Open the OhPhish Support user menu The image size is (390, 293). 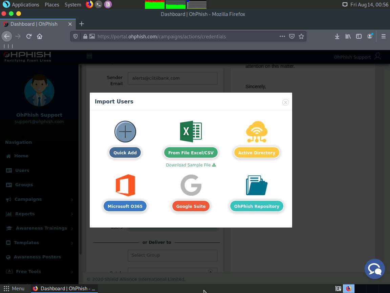pyautogui.click(x=357, y=57)
